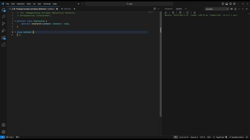Click the zoom magnifier in status bar

point(175,137)
